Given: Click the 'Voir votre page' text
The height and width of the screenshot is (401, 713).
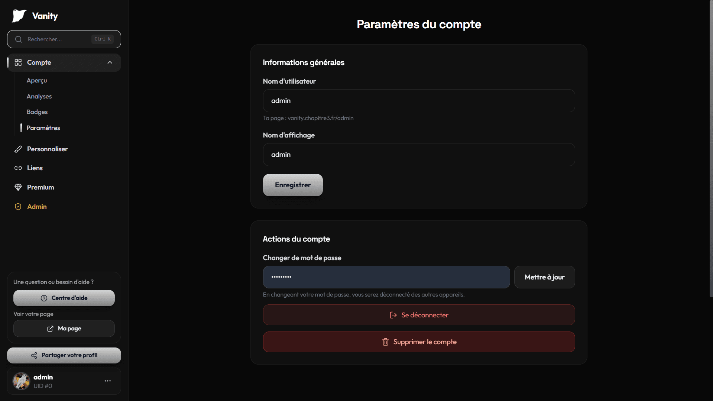Looking at the screenshot, I should point(33,314).
